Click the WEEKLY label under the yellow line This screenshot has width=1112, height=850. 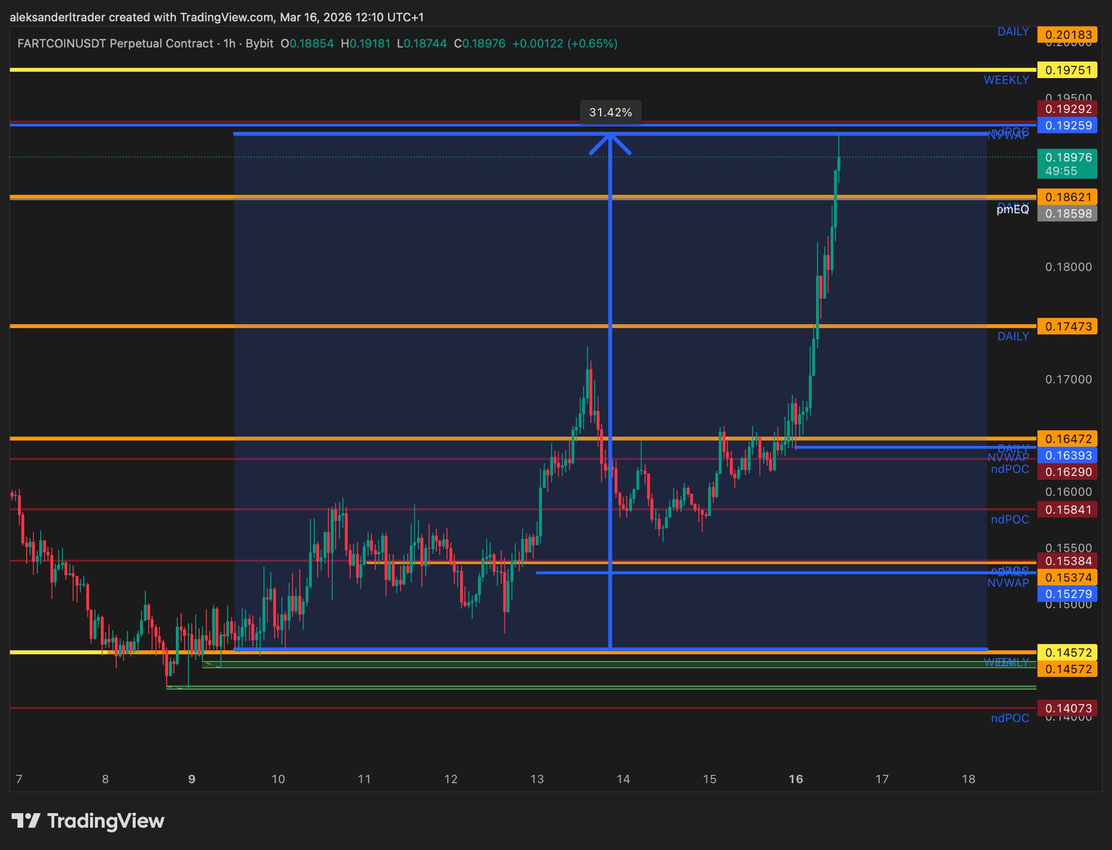tap(1006, 80)
